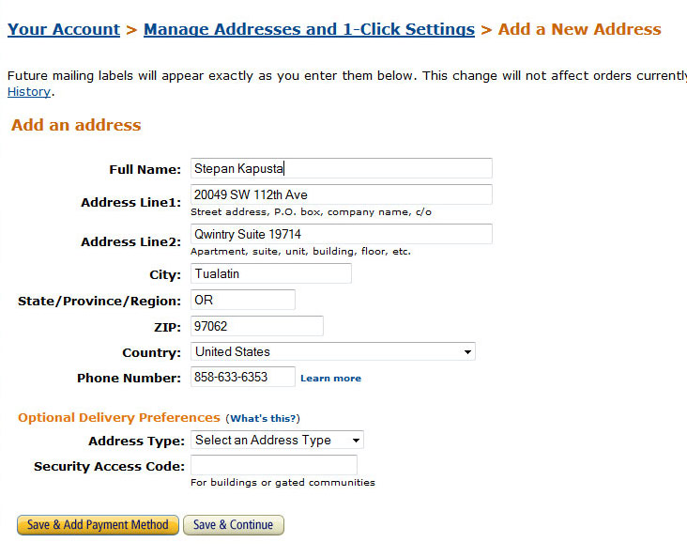The height and width of the screenshot is (558, 687).
Task: Open the History link
Action: click(x=29, y=91)
